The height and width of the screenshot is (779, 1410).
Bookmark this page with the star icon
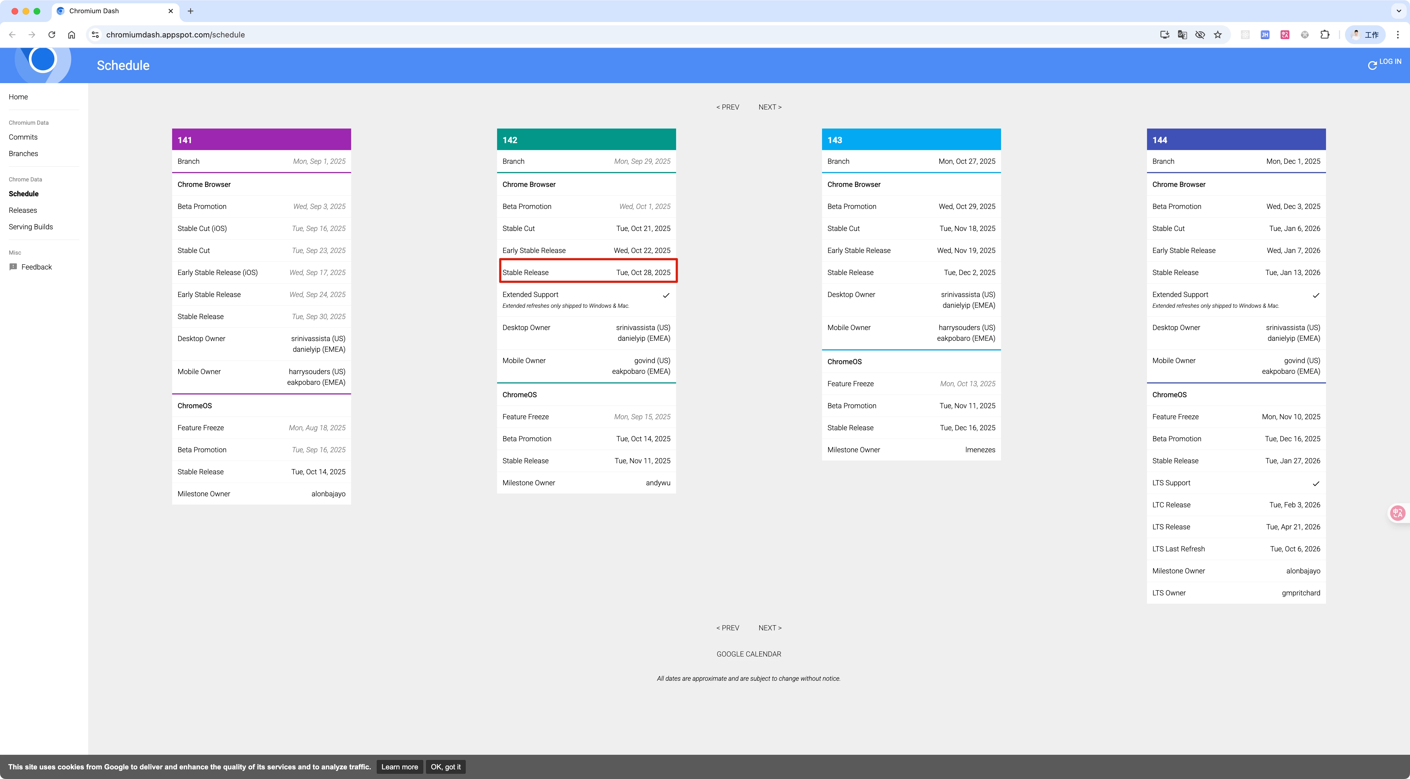pyautogui.click(x=1217, y=34)
